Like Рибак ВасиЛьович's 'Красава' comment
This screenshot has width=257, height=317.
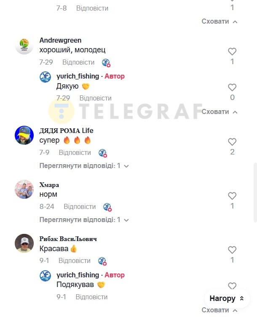click(x=232, y=250)
